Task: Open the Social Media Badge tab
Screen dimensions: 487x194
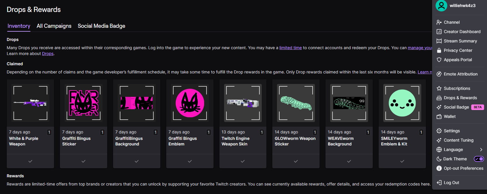Action: (101, 26)
